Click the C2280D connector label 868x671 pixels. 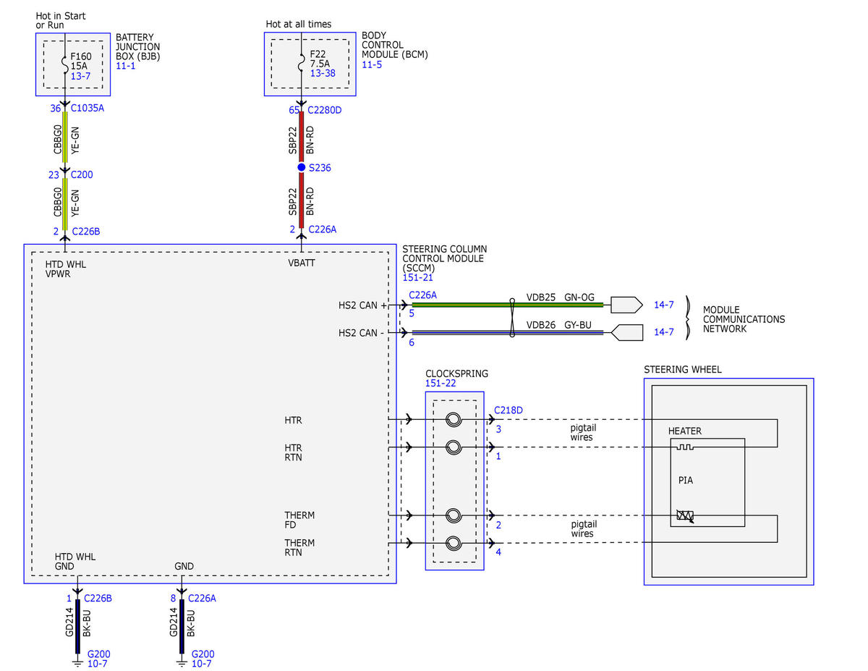pyautogui.click(x=325, y=111)
